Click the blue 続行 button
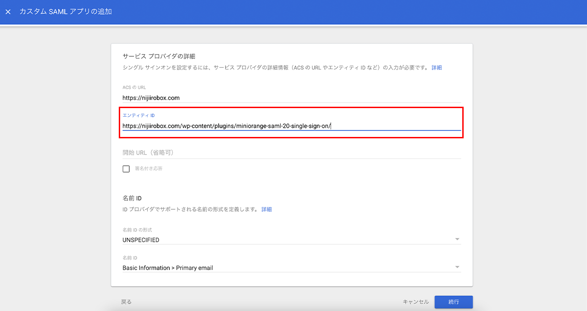587x311 pixels. pyautogui.click(x=453, y=302)
